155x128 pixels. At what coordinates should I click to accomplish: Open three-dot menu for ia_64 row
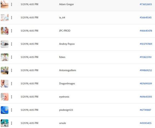tap(11, 18)
